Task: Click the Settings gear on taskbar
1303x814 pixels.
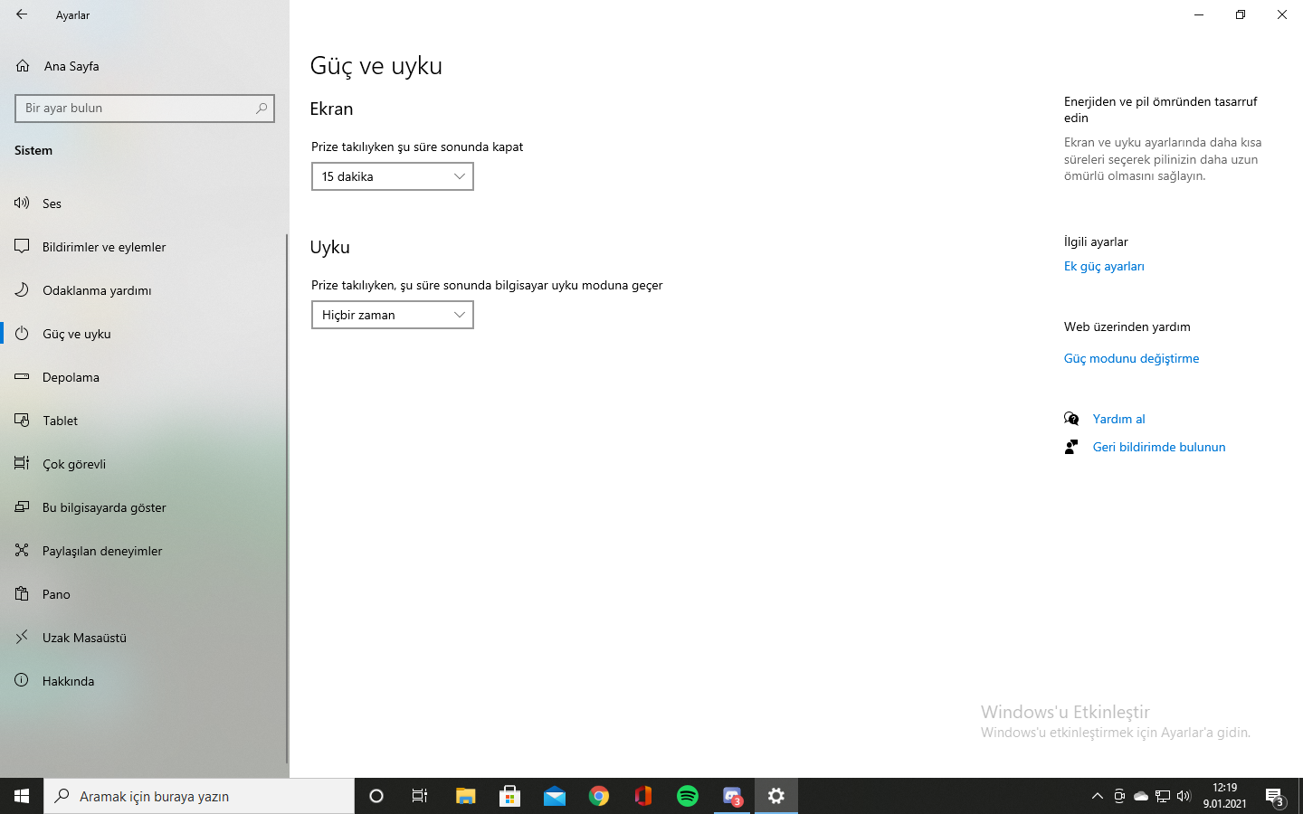Action: pyautogui.click(x=776, y=796)
